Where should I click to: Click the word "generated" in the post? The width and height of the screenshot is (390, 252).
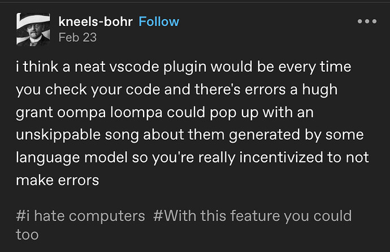coord(265,136)
